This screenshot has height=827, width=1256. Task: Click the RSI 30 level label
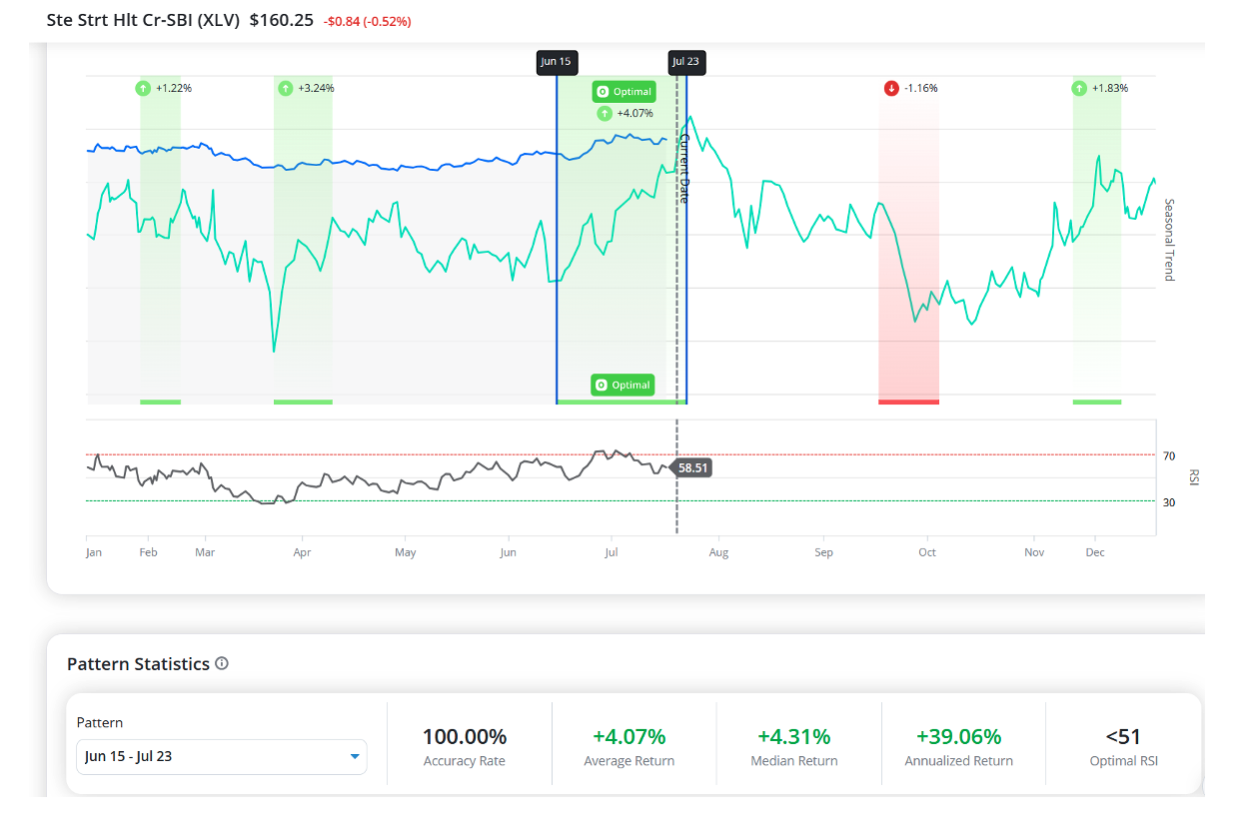(1169, 502)
